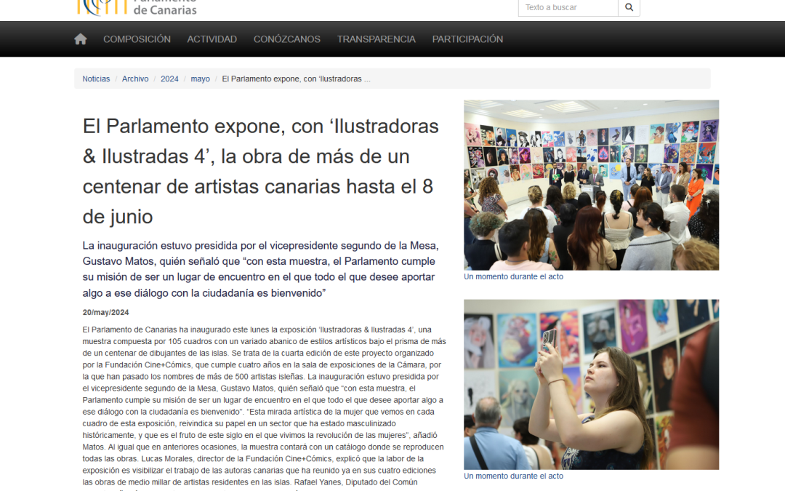
Task: Focus the 'Texto a buscar' search field
Action: (568, 7)
